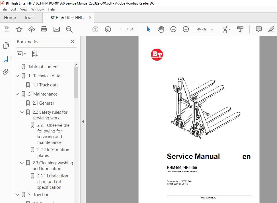Click inside the page number field

coord(121,29)
